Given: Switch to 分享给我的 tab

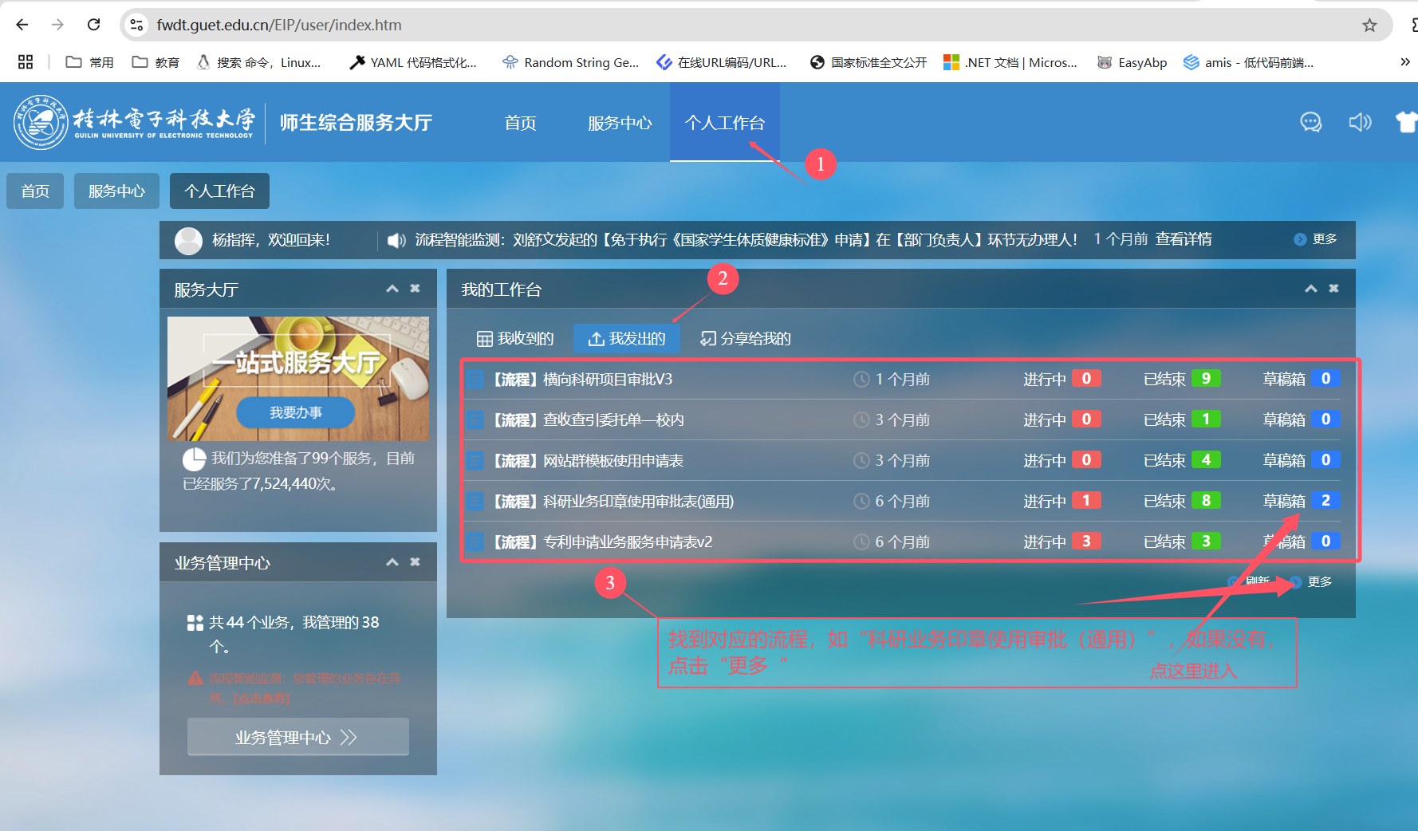Looking at the screenshot, I should click(x=746, y=339).
